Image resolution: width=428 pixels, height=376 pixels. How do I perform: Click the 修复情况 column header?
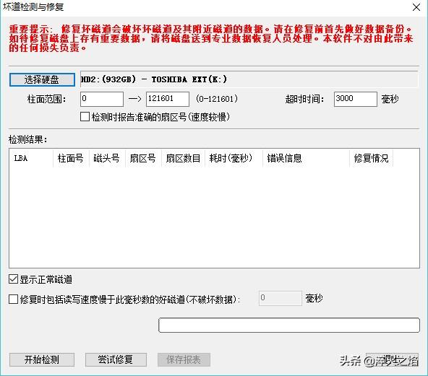tap(371, 158)
